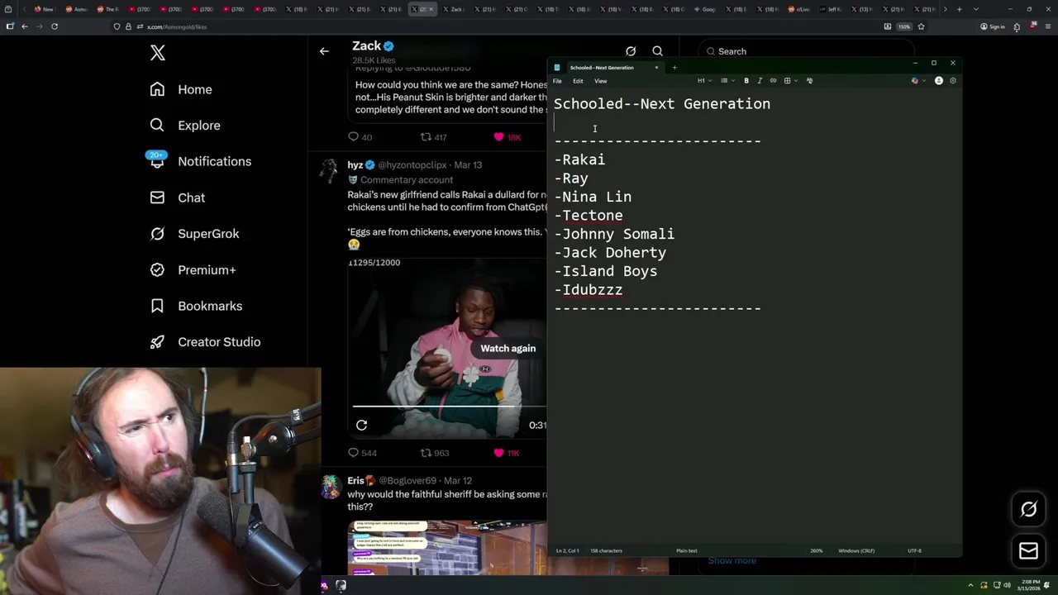Click the video progress bar
This screenshot has height=595, width=1058.
(450, 407)
